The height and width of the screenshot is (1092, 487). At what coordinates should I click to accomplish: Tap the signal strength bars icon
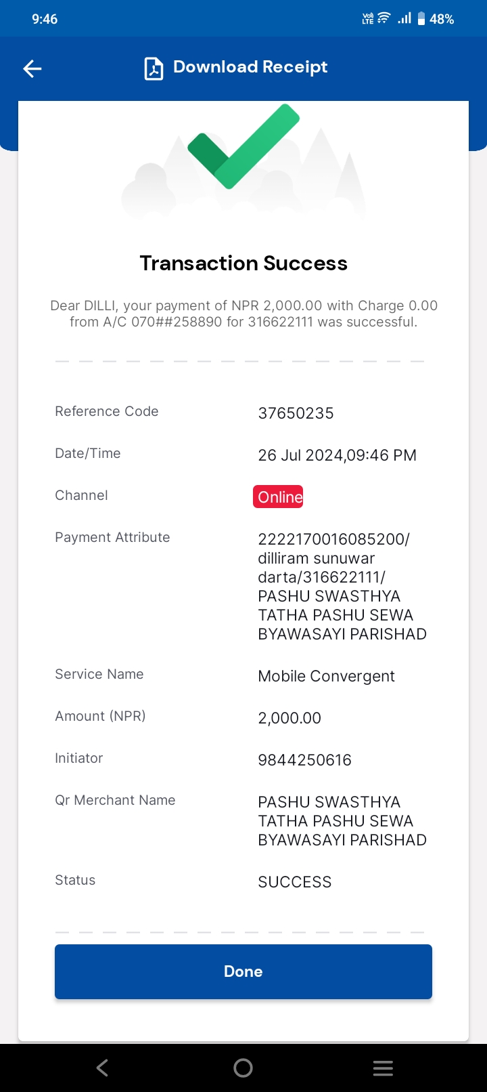(404, 18)
